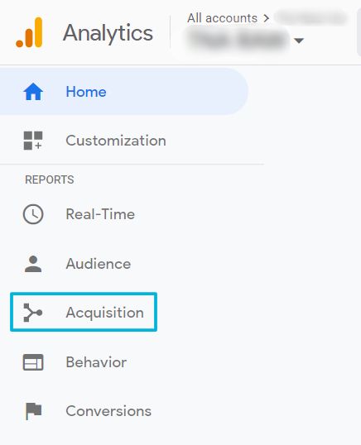This screenshot has width=361, height=445.
Task: Click the Analytics title text
Action: tap(108, 33)
